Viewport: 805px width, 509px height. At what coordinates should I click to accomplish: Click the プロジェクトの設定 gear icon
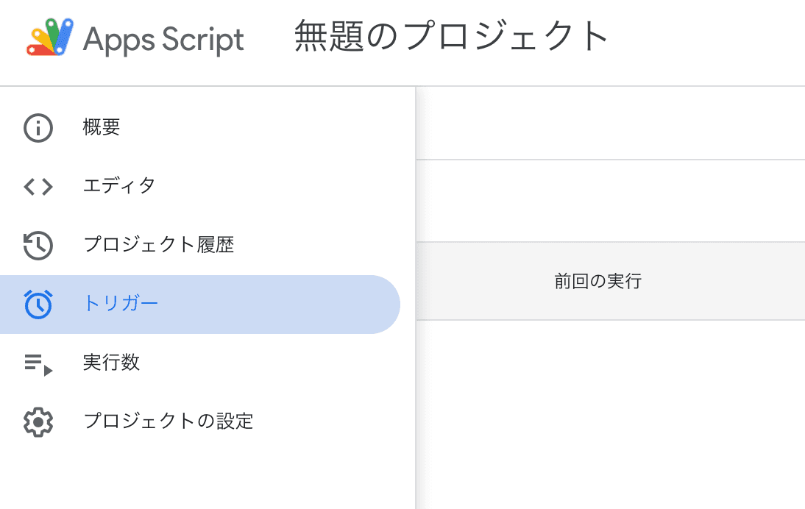(38, 422)
